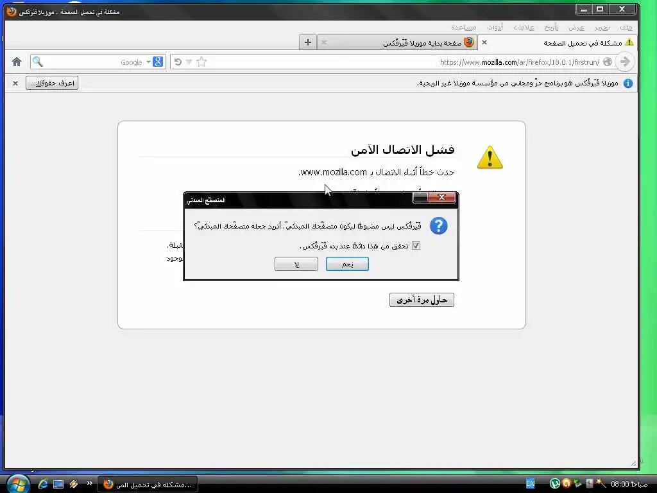
Task: Click the yellow warning triangle on the error page
Action: pos(490,157)
